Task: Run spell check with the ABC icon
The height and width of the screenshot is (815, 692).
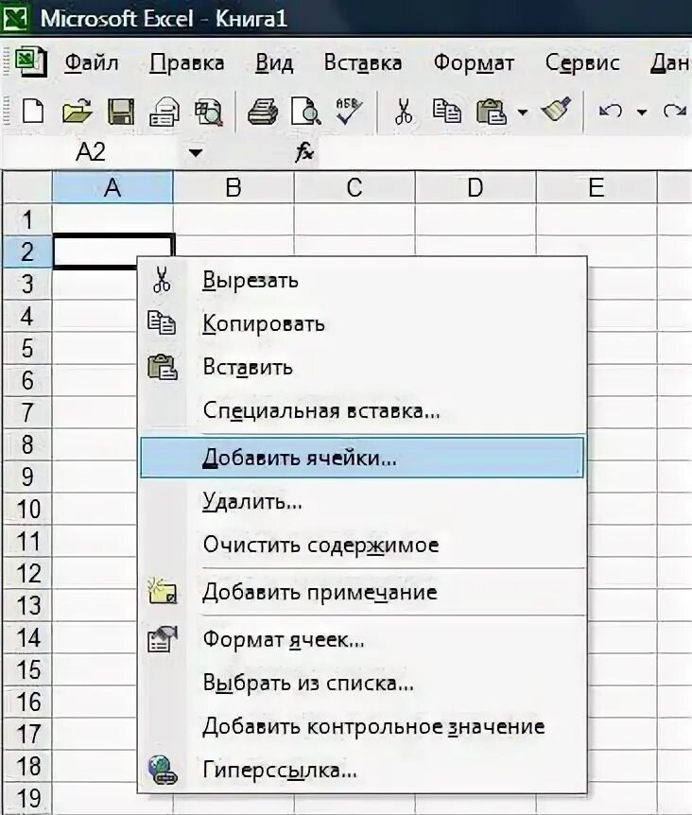Action: pyautogui.click(x=349, y=112)
